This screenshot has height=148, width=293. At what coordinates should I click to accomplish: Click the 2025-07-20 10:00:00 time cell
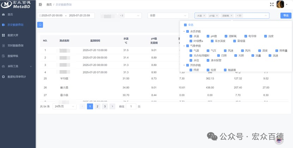(x=95, y=50)
